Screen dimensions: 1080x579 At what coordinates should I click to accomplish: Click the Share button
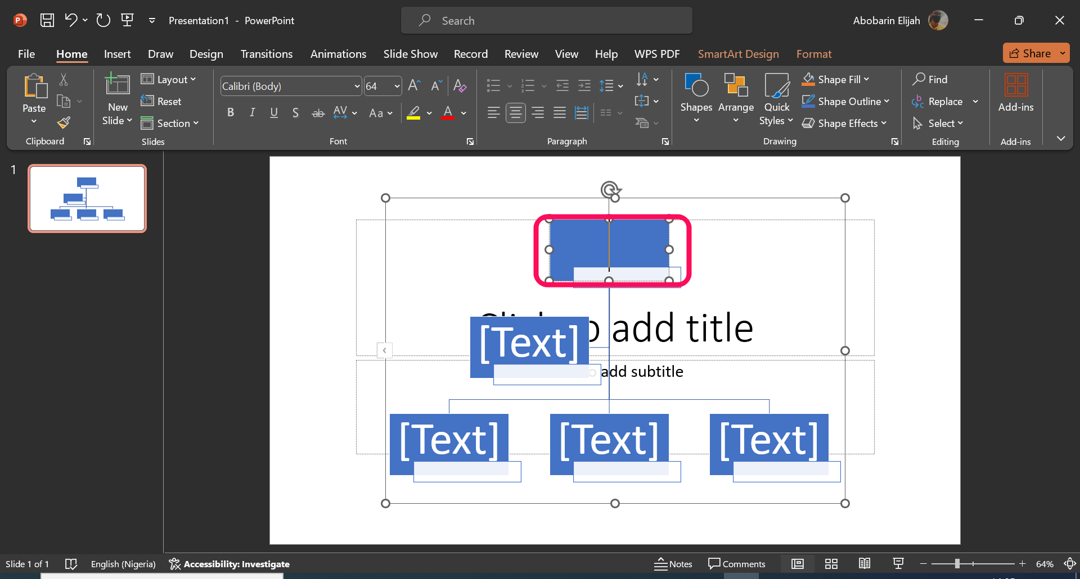[1030, 53]
